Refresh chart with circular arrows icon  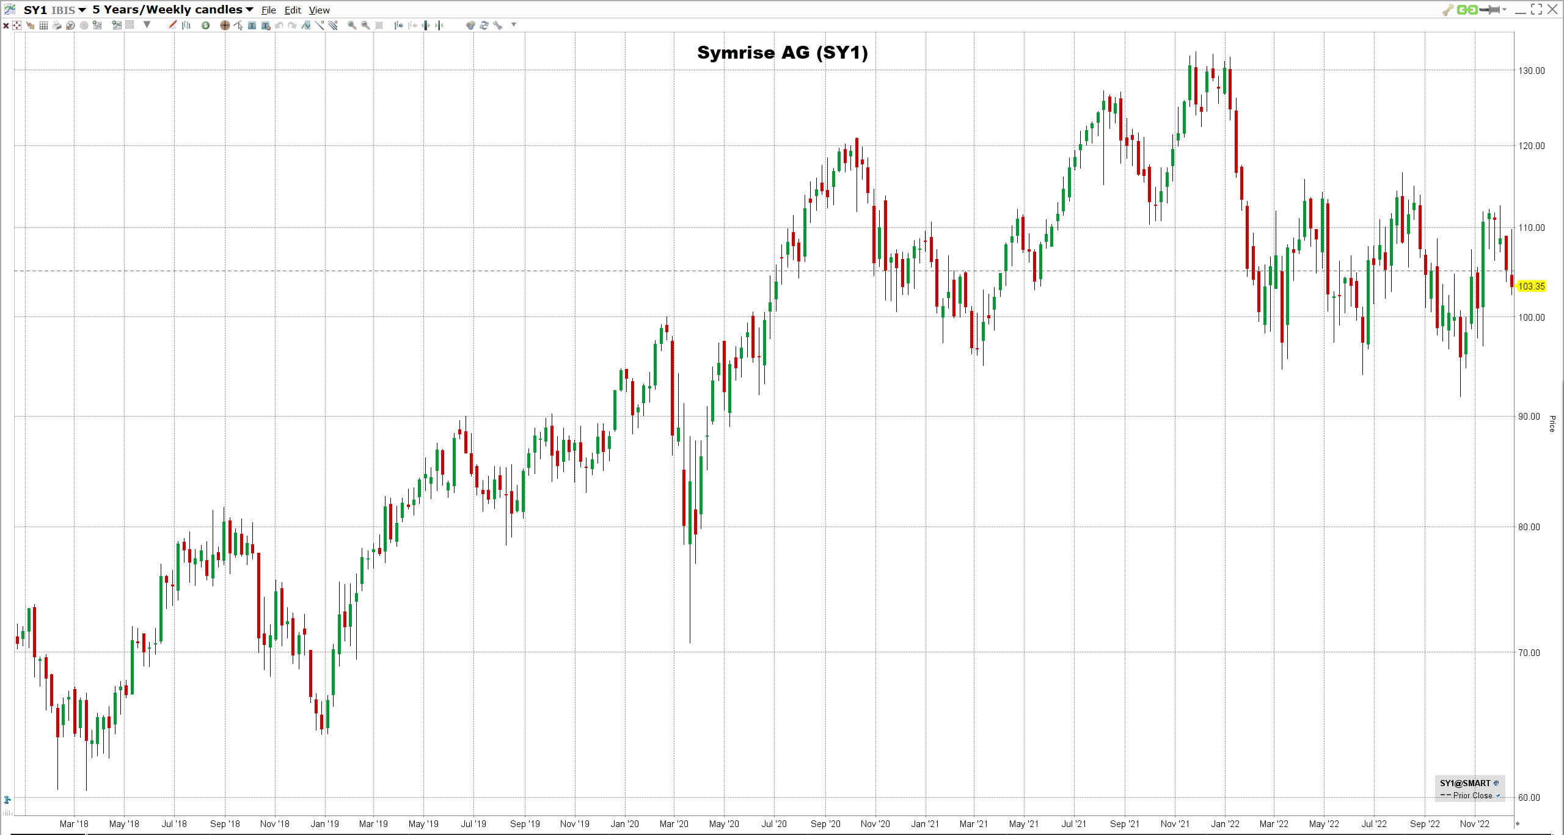click(484, 25)
